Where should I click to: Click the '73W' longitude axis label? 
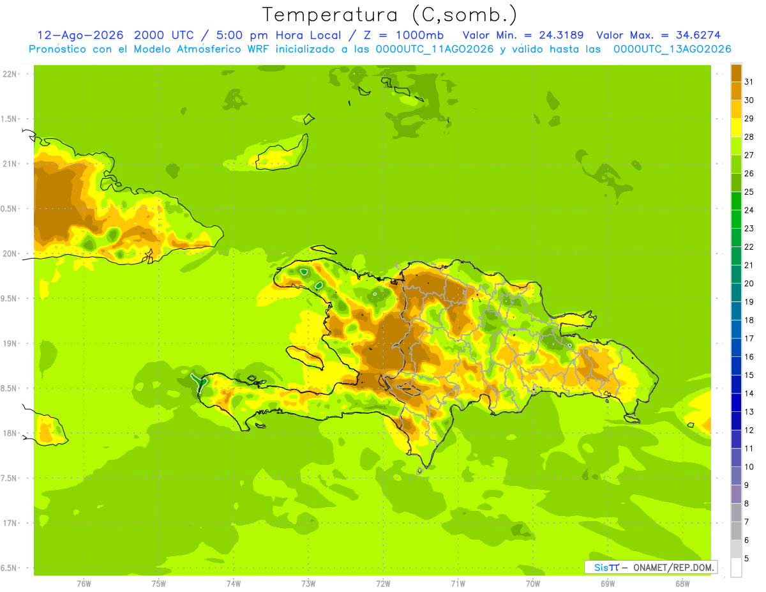pyautogui.click(x=308, y=584)
